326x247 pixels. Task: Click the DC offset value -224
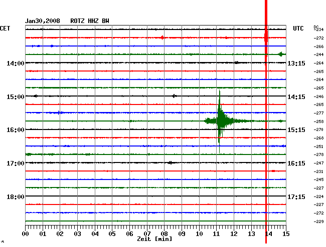[318, 196]
